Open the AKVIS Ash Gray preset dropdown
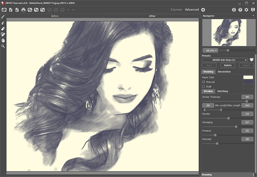This screenshot has height=177, width=257. tap(224, 60)
